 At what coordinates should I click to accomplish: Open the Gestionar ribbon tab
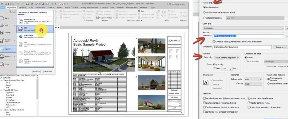120,8
